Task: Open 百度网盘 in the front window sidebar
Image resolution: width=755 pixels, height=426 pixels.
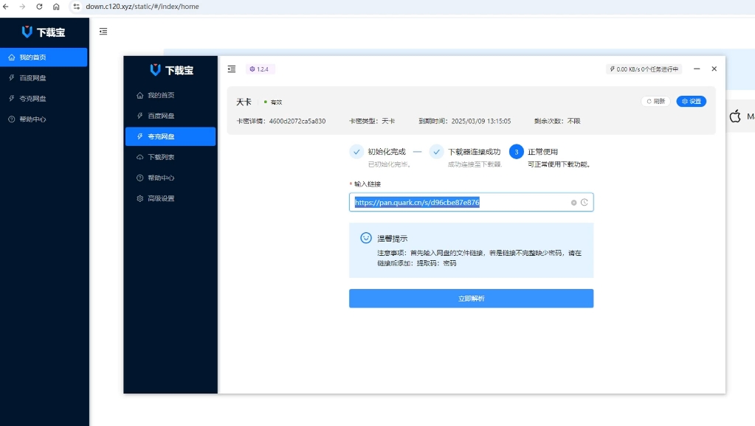Action: coord(170,116)
